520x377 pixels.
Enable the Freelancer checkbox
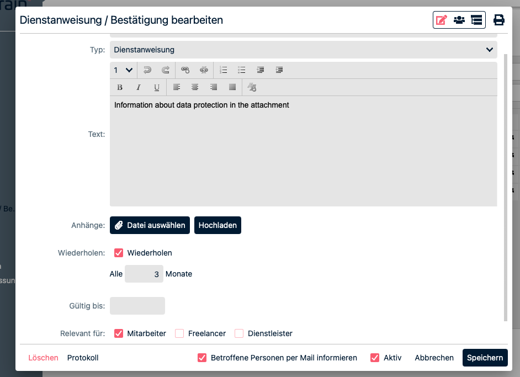coord(179,333)
